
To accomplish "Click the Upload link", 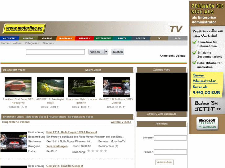I will (180, 56).
